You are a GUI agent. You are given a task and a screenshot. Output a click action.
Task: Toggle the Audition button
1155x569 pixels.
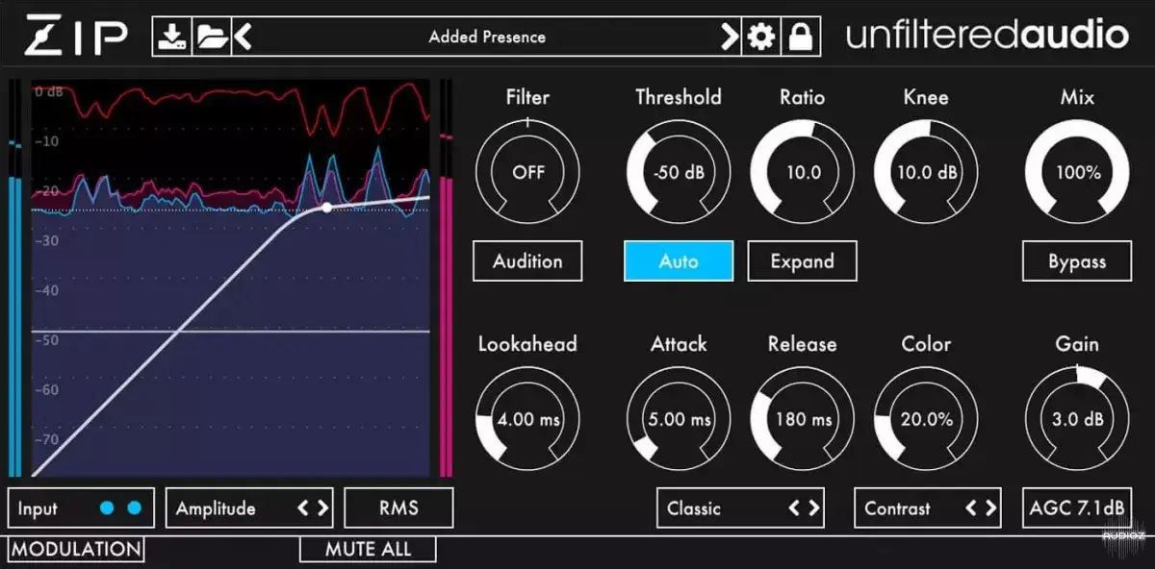[x=527, y=260]
